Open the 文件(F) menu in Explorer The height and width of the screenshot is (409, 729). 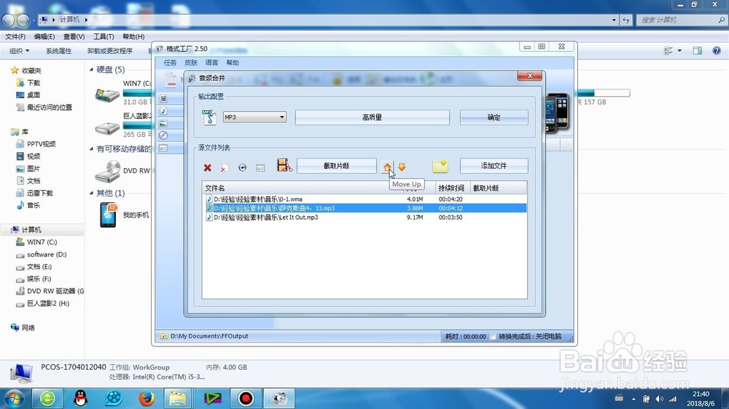pos(15,36)
